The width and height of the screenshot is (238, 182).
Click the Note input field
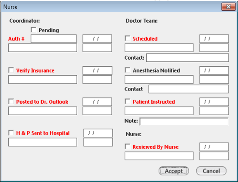pyautogui.click(x=184, y=121)
